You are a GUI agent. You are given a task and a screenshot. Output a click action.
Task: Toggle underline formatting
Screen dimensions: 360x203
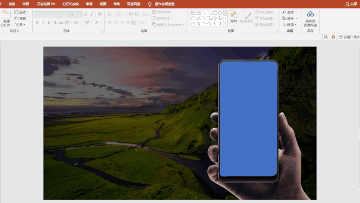tap(49, 22)
